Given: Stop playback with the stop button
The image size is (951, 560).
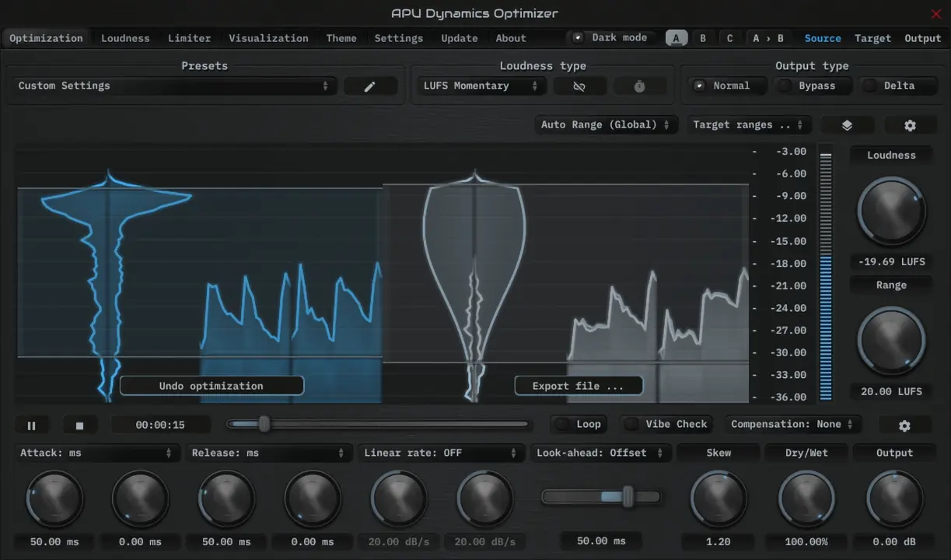Looking at the screenshot, I should coord(79,425).
